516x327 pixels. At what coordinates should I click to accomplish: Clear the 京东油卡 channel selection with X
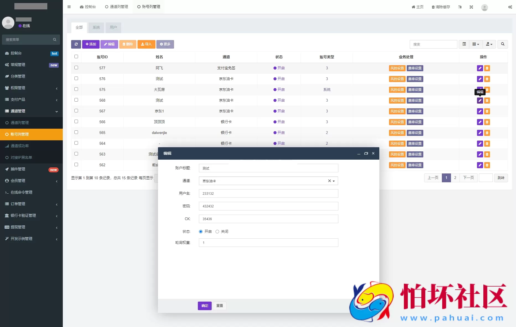coord(330,181)
